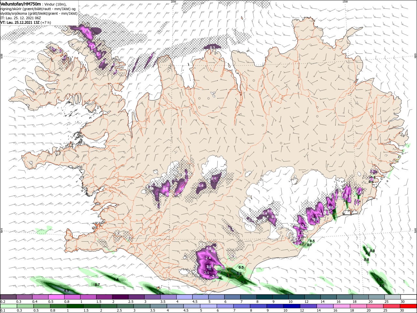Click the '0.2' label in the snow legend

click(3, 302)
